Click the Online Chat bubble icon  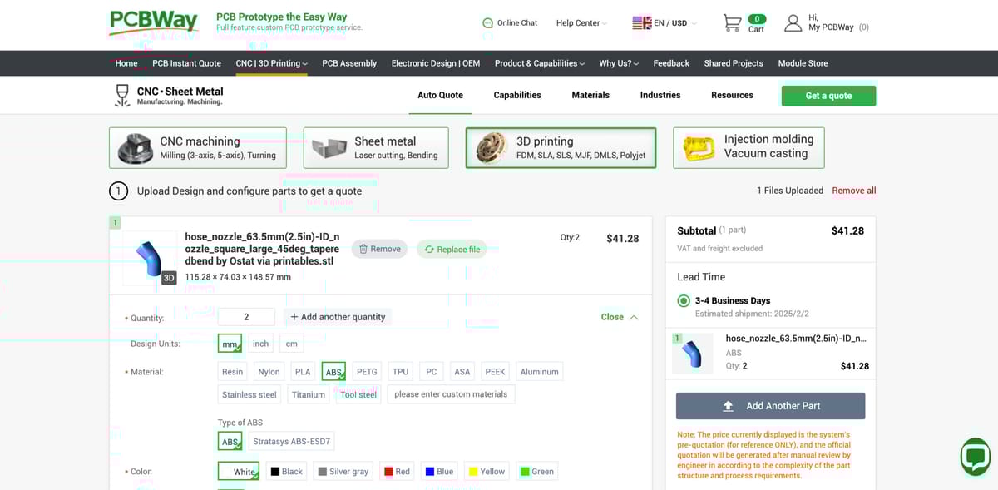click(x=487, y=23)
